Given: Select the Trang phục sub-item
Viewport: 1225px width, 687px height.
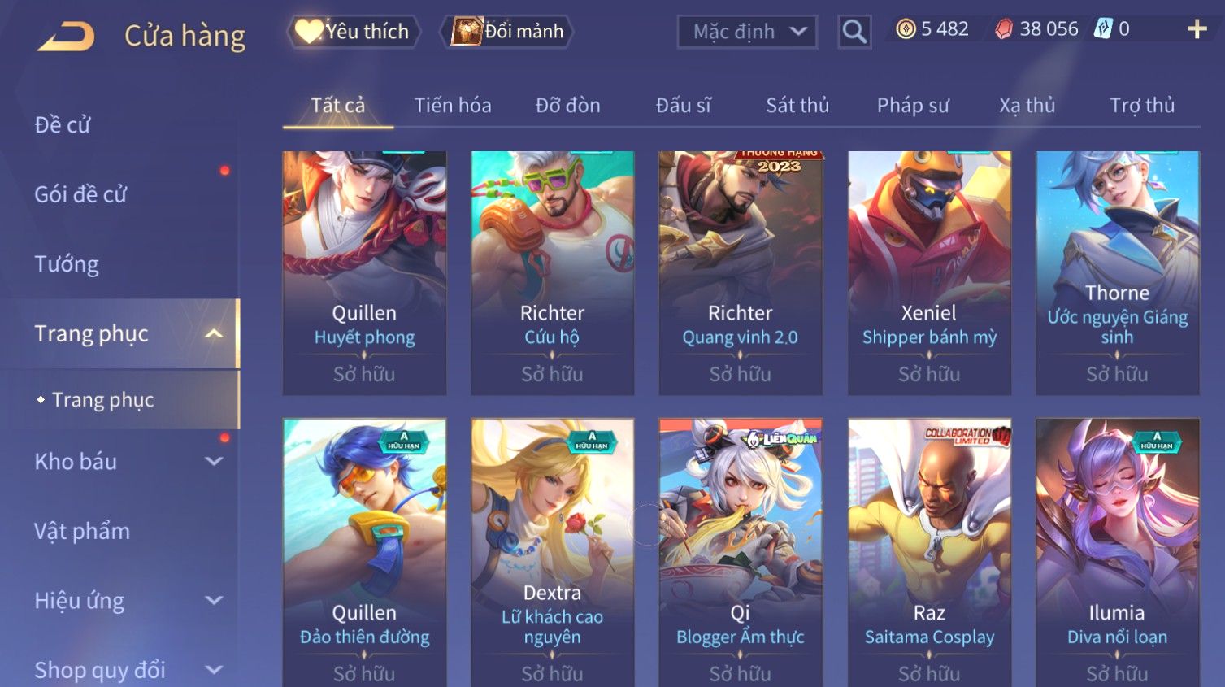Looking at the screenshot, I should coord(103,400).
